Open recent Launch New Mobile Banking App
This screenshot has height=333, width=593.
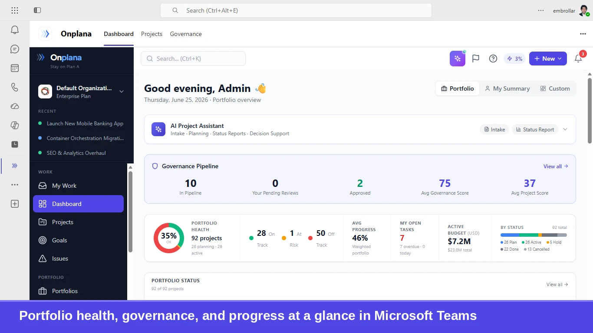(x=81, y=124)
